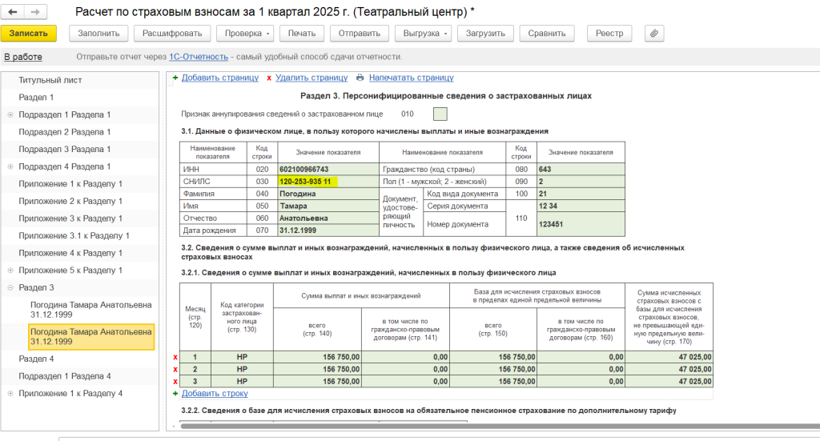
Task: Expand Подраздел 1 Раздела 1 node
Action: click(10, 114)
